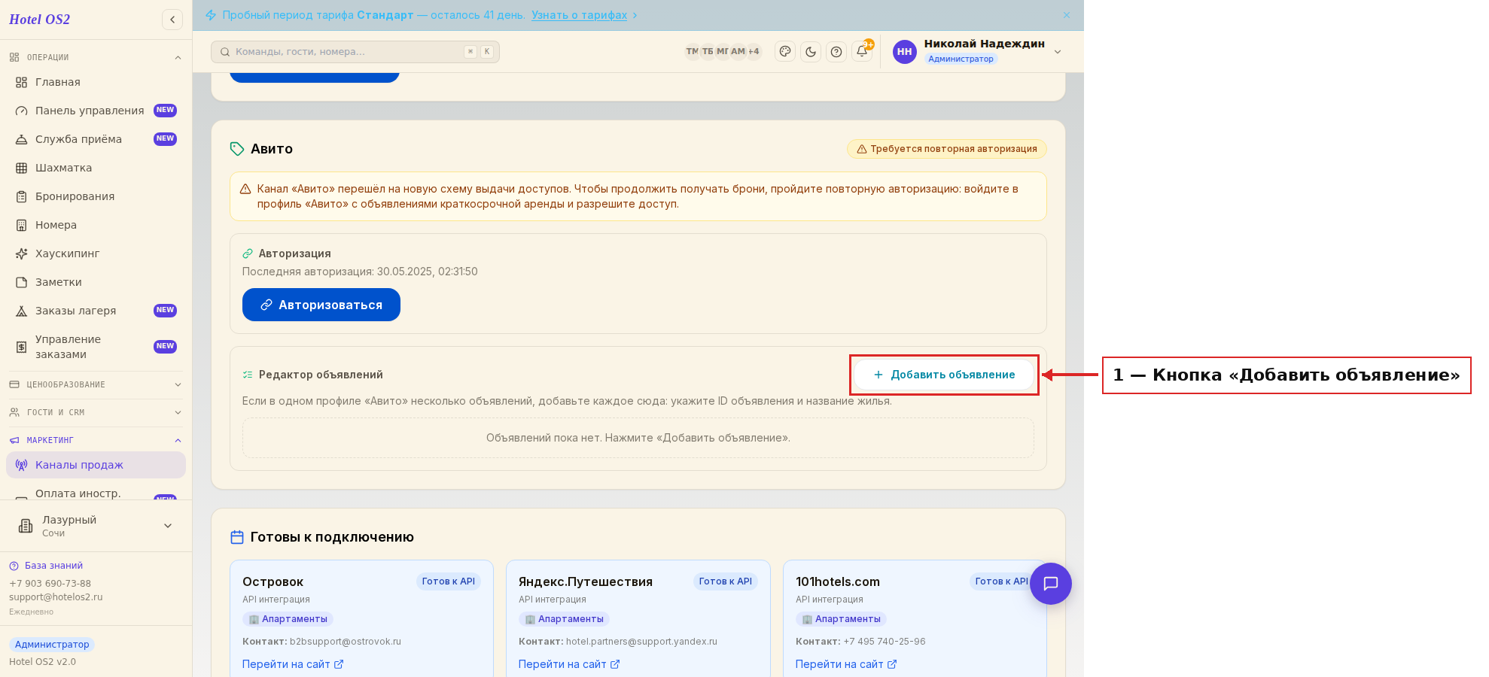Click the Авторизоваться button
The image size is (1489, 677).
tap(321, 305)
